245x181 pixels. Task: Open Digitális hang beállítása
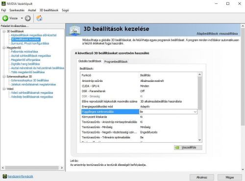pos(25,64)
